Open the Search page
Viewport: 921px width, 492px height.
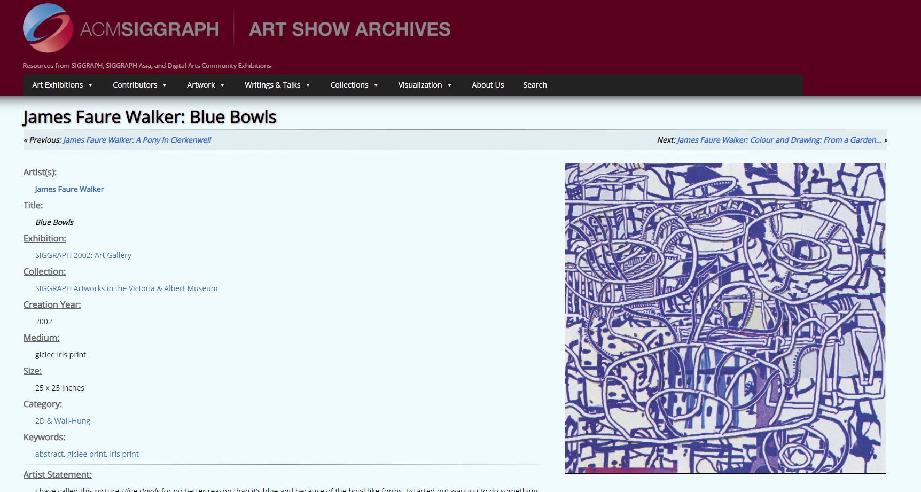535,85
